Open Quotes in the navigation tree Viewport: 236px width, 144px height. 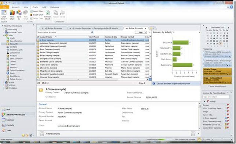tap(13, 62)
